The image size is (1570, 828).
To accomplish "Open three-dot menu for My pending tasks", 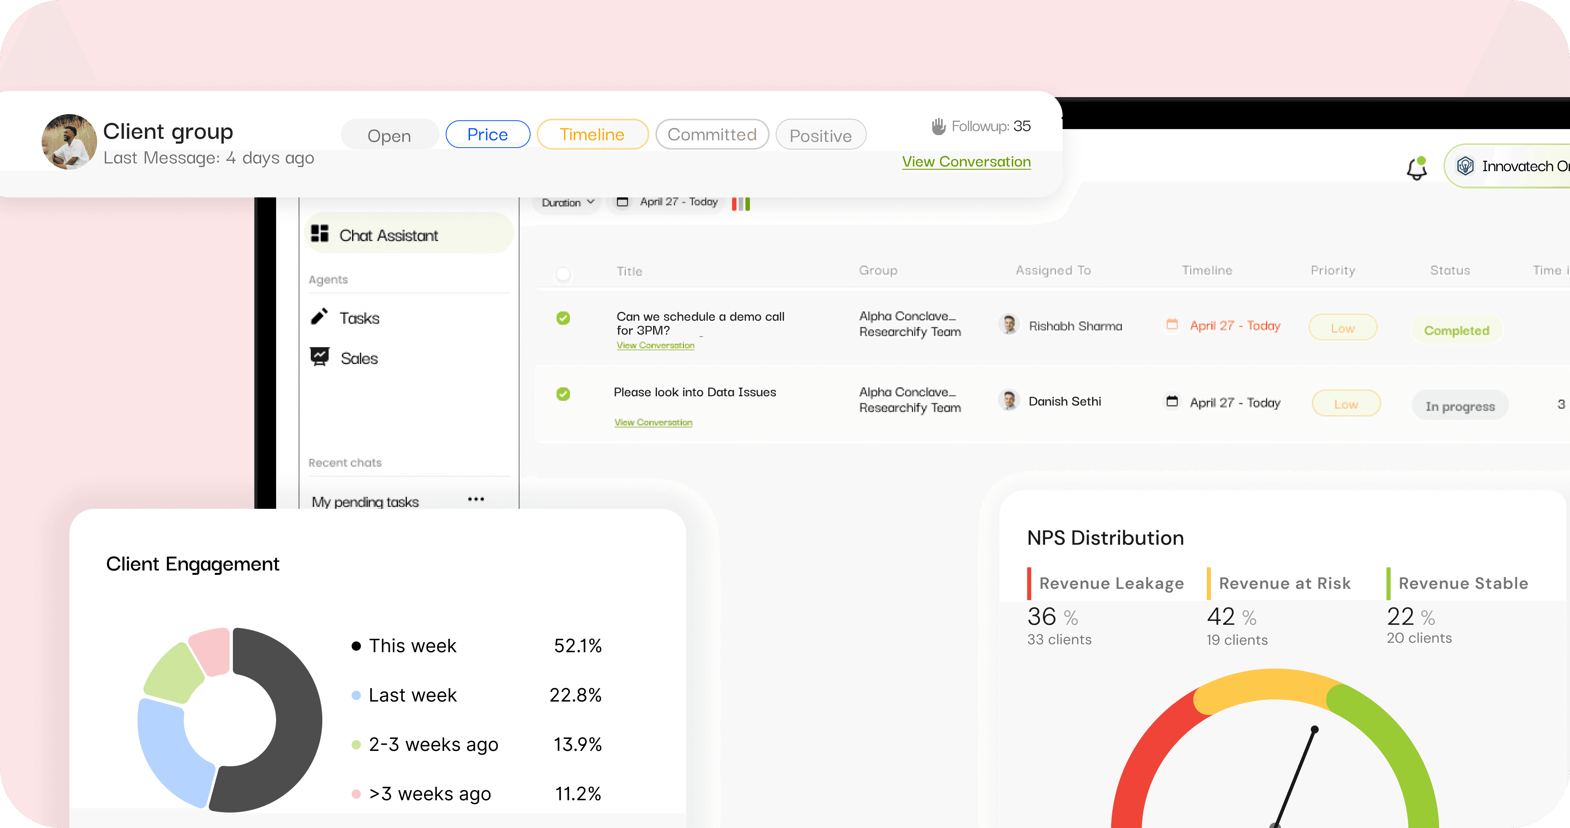I will tap(475, 500).
